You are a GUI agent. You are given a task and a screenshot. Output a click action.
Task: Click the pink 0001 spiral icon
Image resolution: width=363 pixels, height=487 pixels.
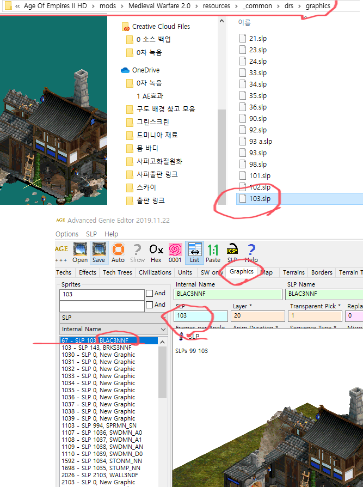(x=175, y=253)
